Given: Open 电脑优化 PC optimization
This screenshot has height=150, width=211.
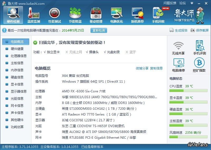Looking at the screenshot, I should click(117, 15).
